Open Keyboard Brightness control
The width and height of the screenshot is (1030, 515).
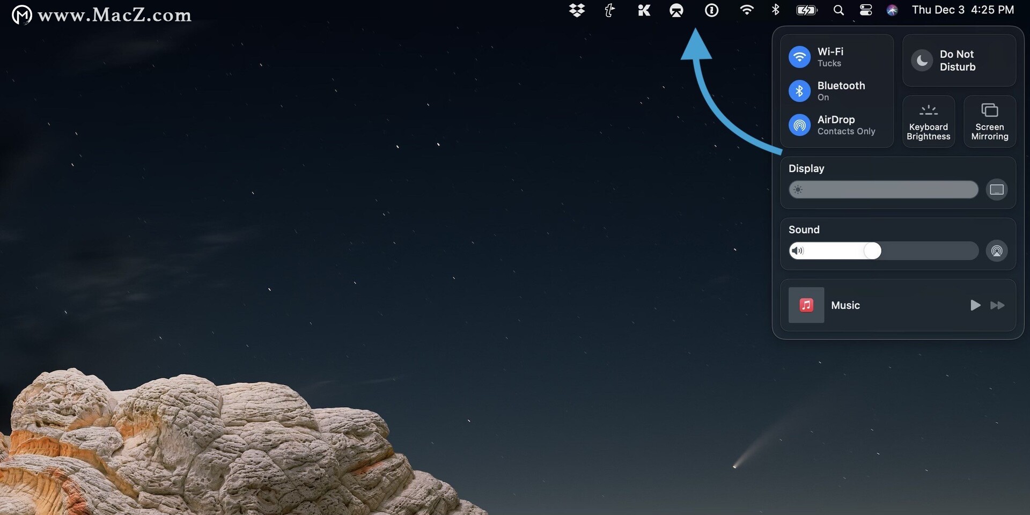click(929, 122)
